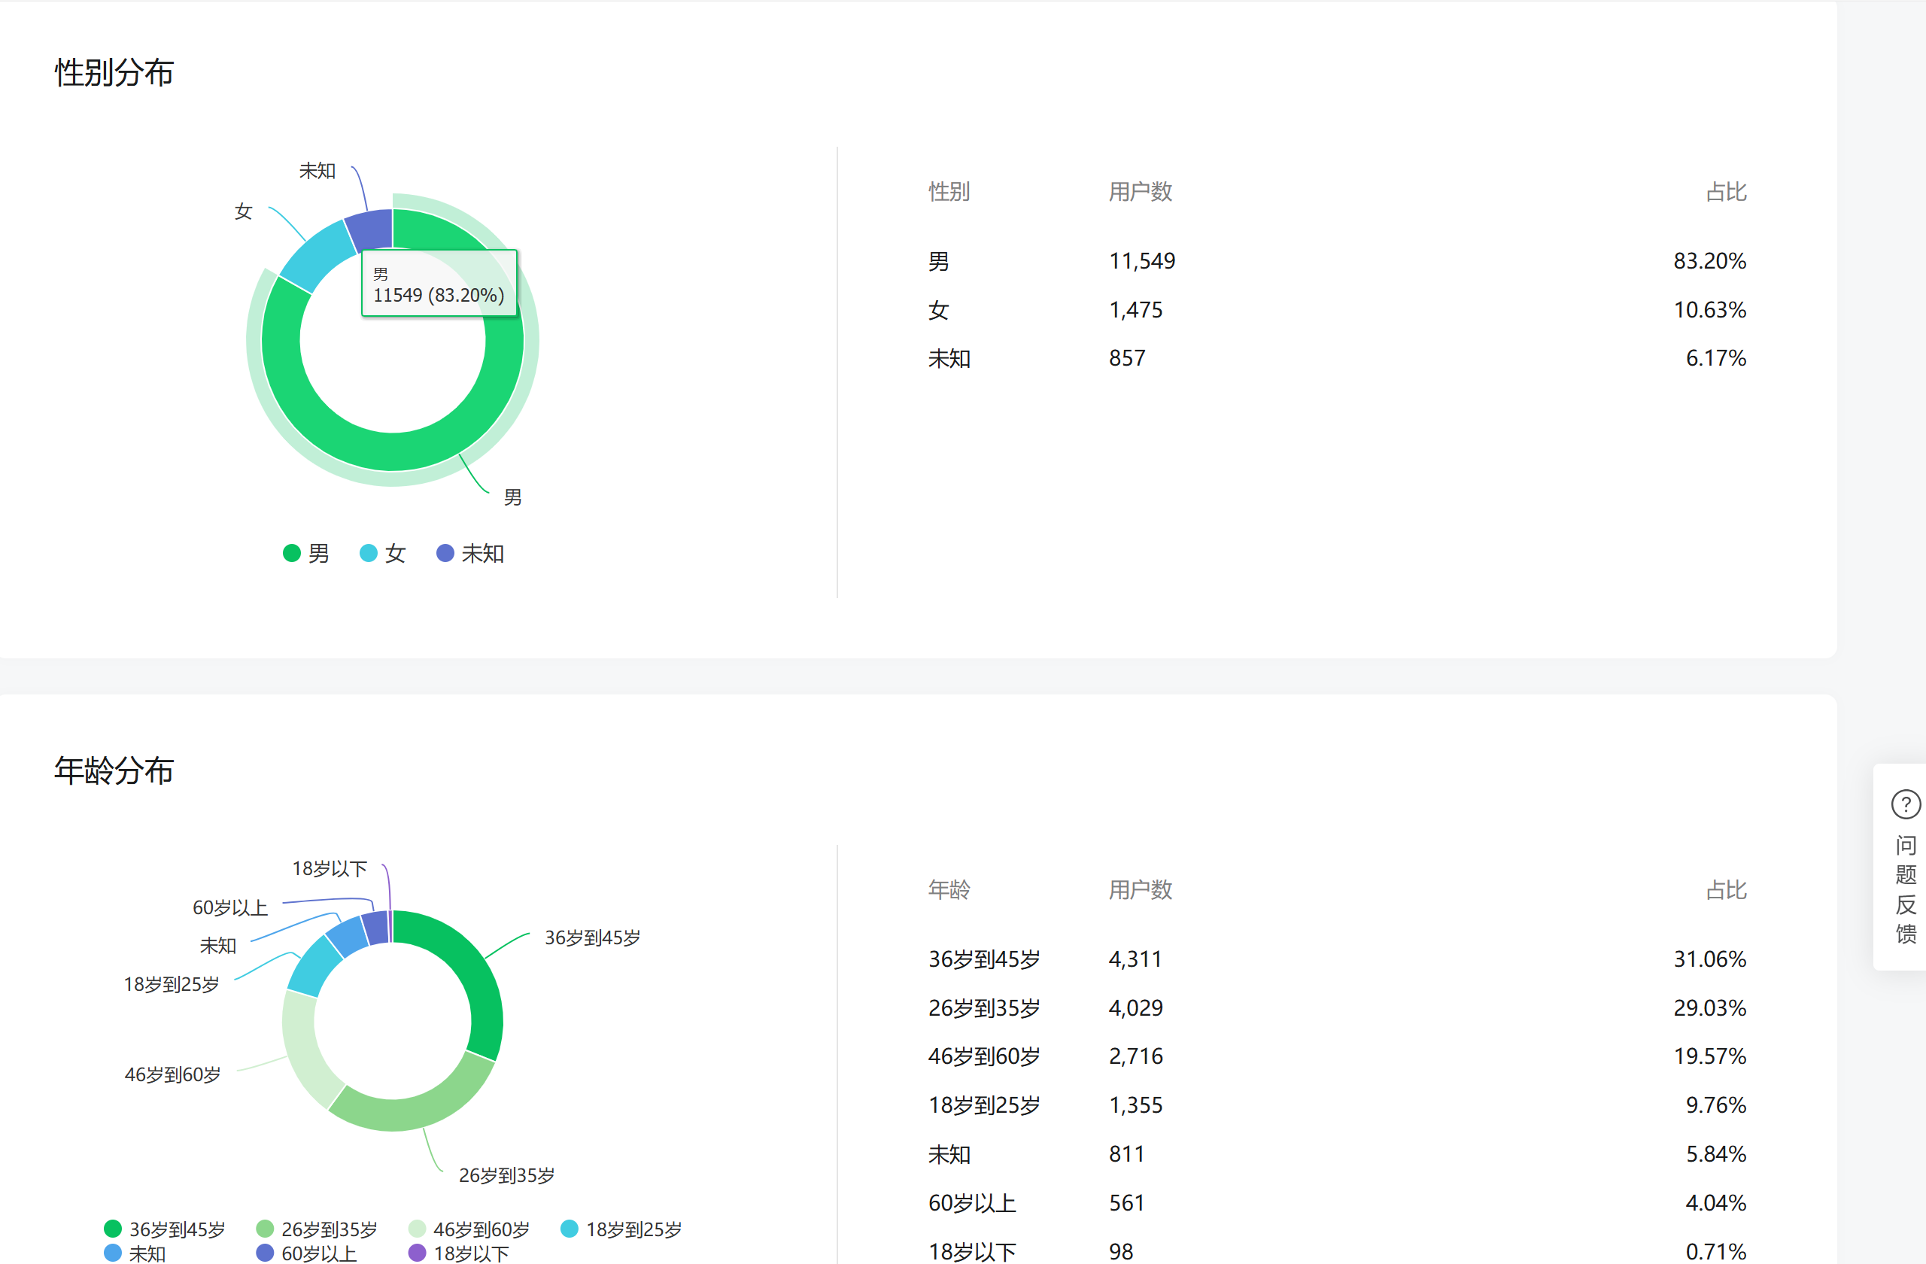This screenshot has height=1264, width=1926.
Task: Select the 36岁到45岁 table row label
Action: click(984, 960)
